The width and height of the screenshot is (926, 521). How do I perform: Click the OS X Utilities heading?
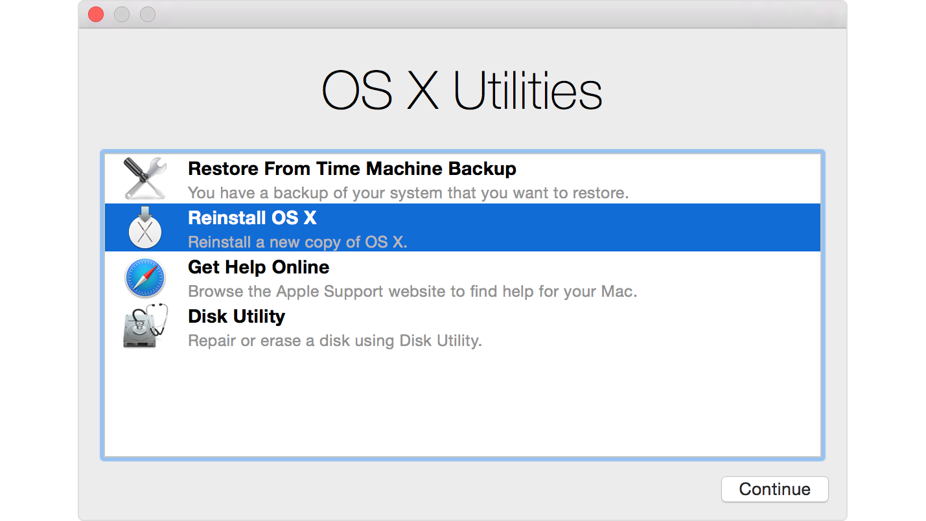462,91
